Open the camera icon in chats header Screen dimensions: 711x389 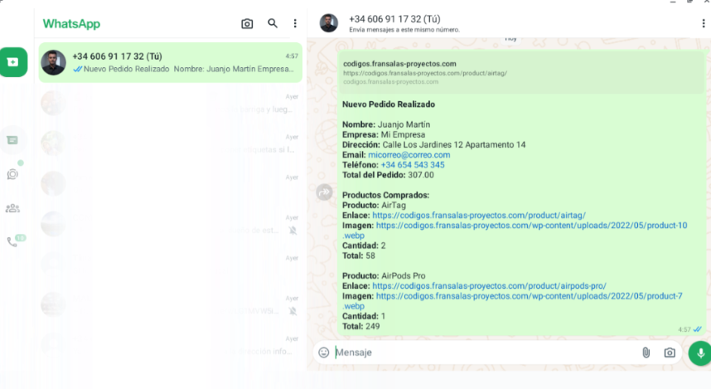pyautogui.click(x=247, y=23)
